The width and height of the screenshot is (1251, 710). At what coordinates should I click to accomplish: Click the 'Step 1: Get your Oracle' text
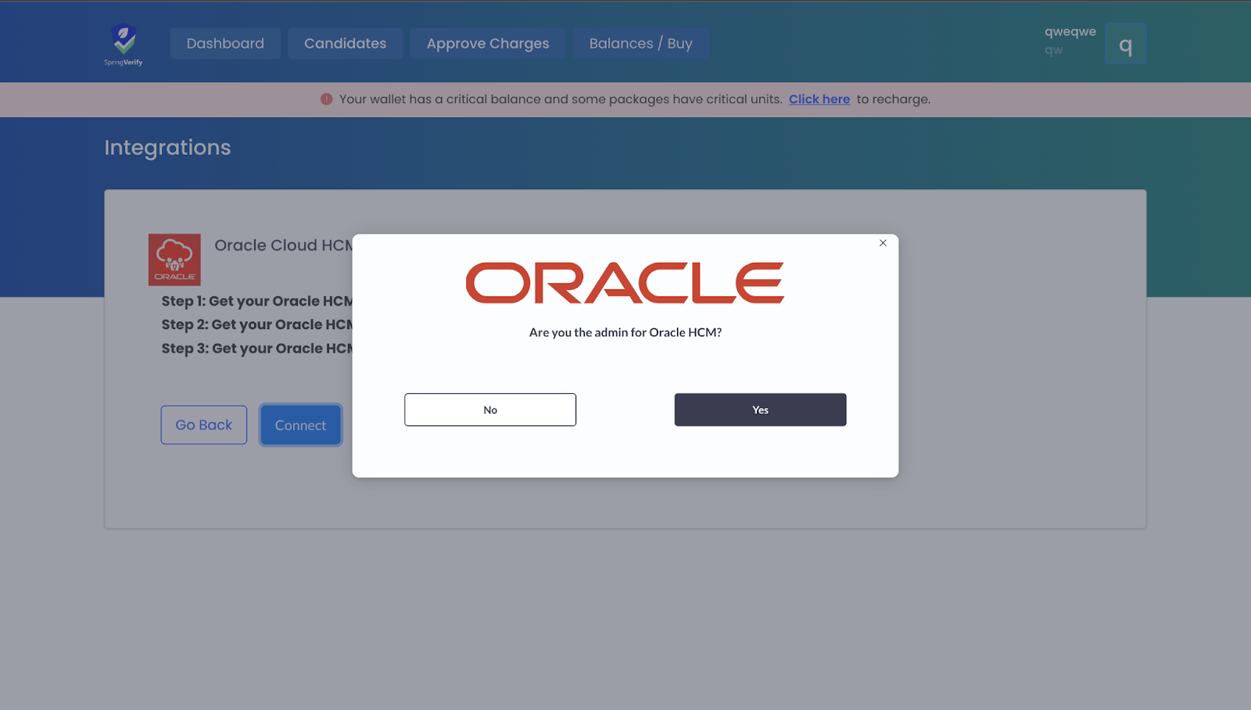[x=257, y=301]
